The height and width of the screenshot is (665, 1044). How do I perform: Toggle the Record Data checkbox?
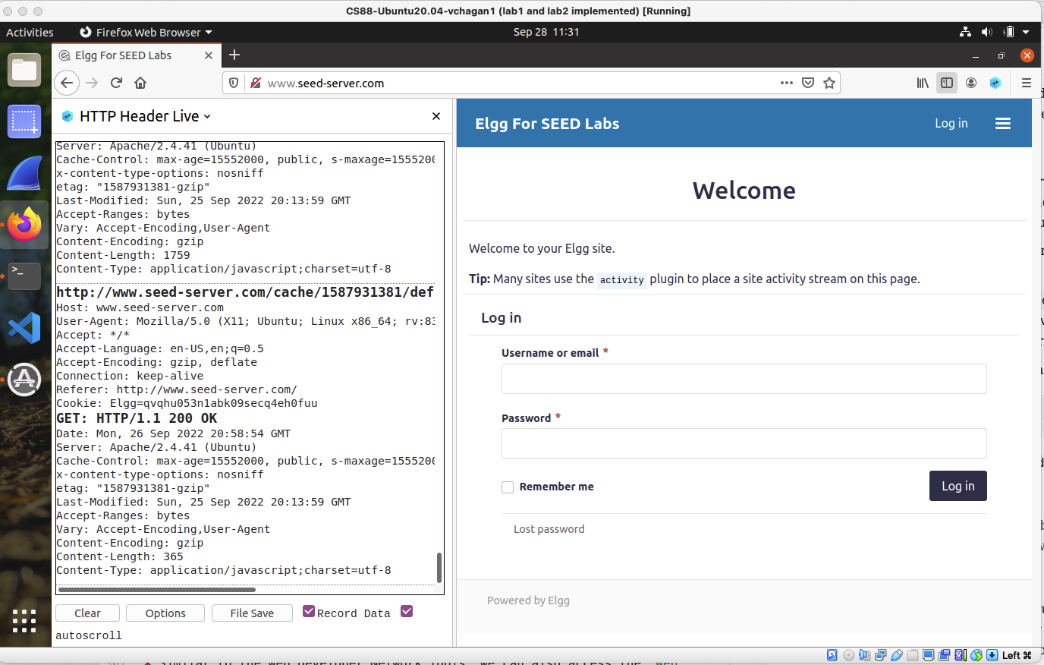309,612
